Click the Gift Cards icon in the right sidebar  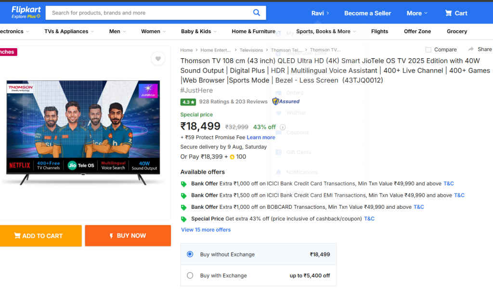click(278, 152)
